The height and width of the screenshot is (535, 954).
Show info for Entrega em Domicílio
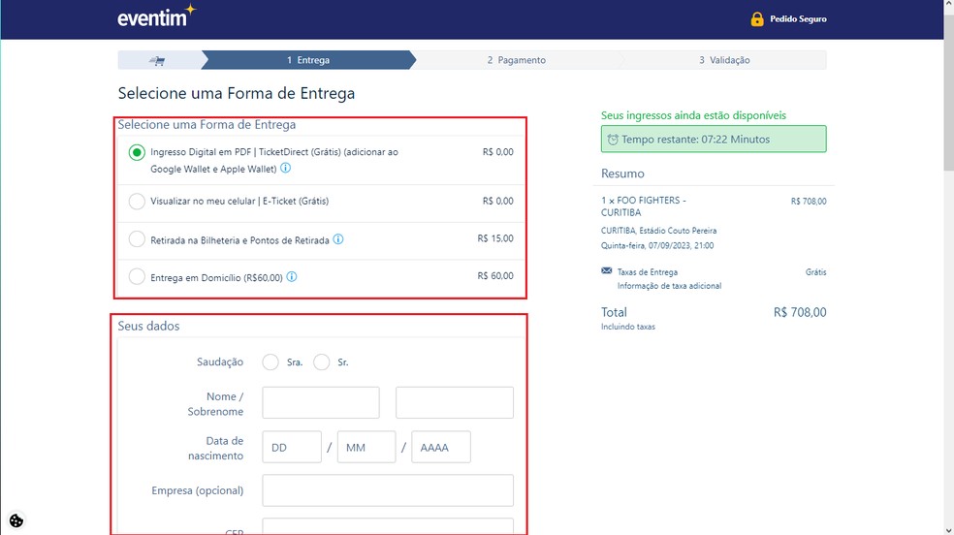[x=292, y=276]
